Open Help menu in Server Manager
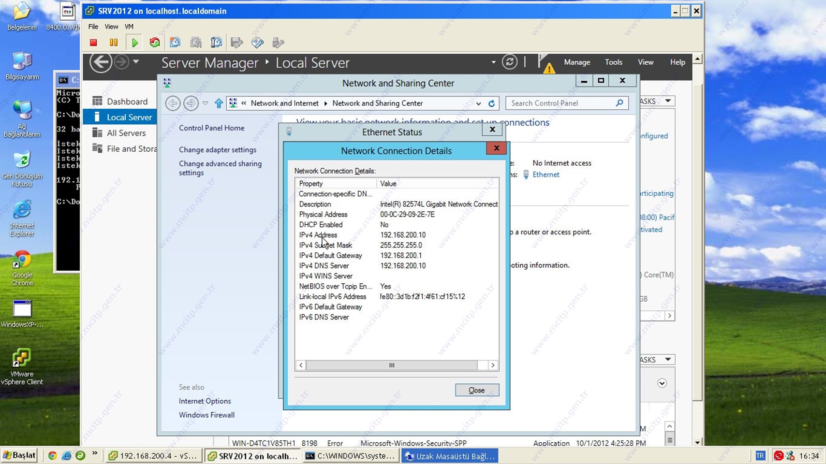 678,62
